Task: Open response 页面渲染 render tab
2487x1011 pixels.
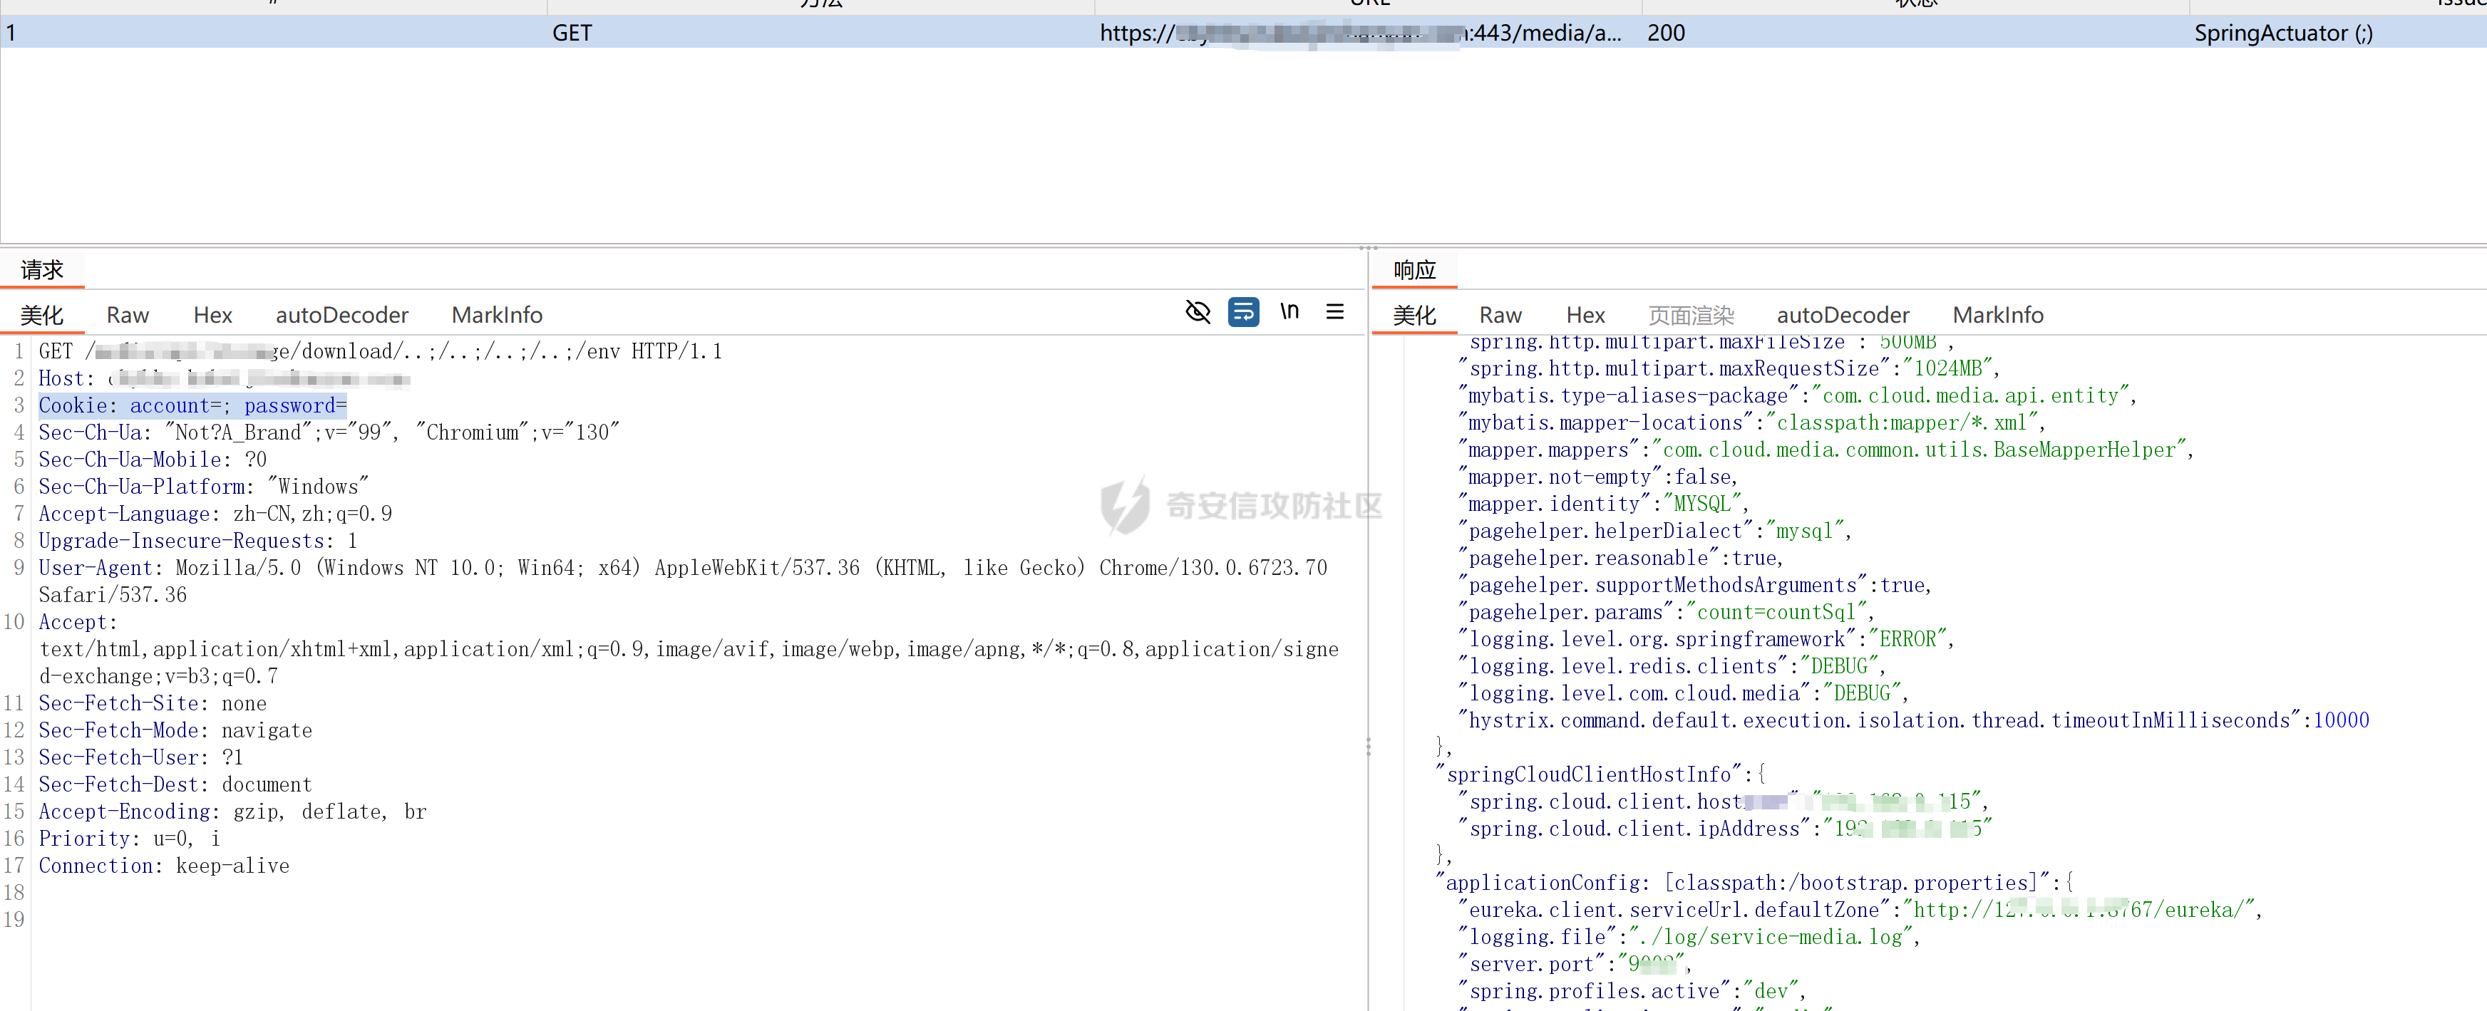Action: tap(1691, 316)
